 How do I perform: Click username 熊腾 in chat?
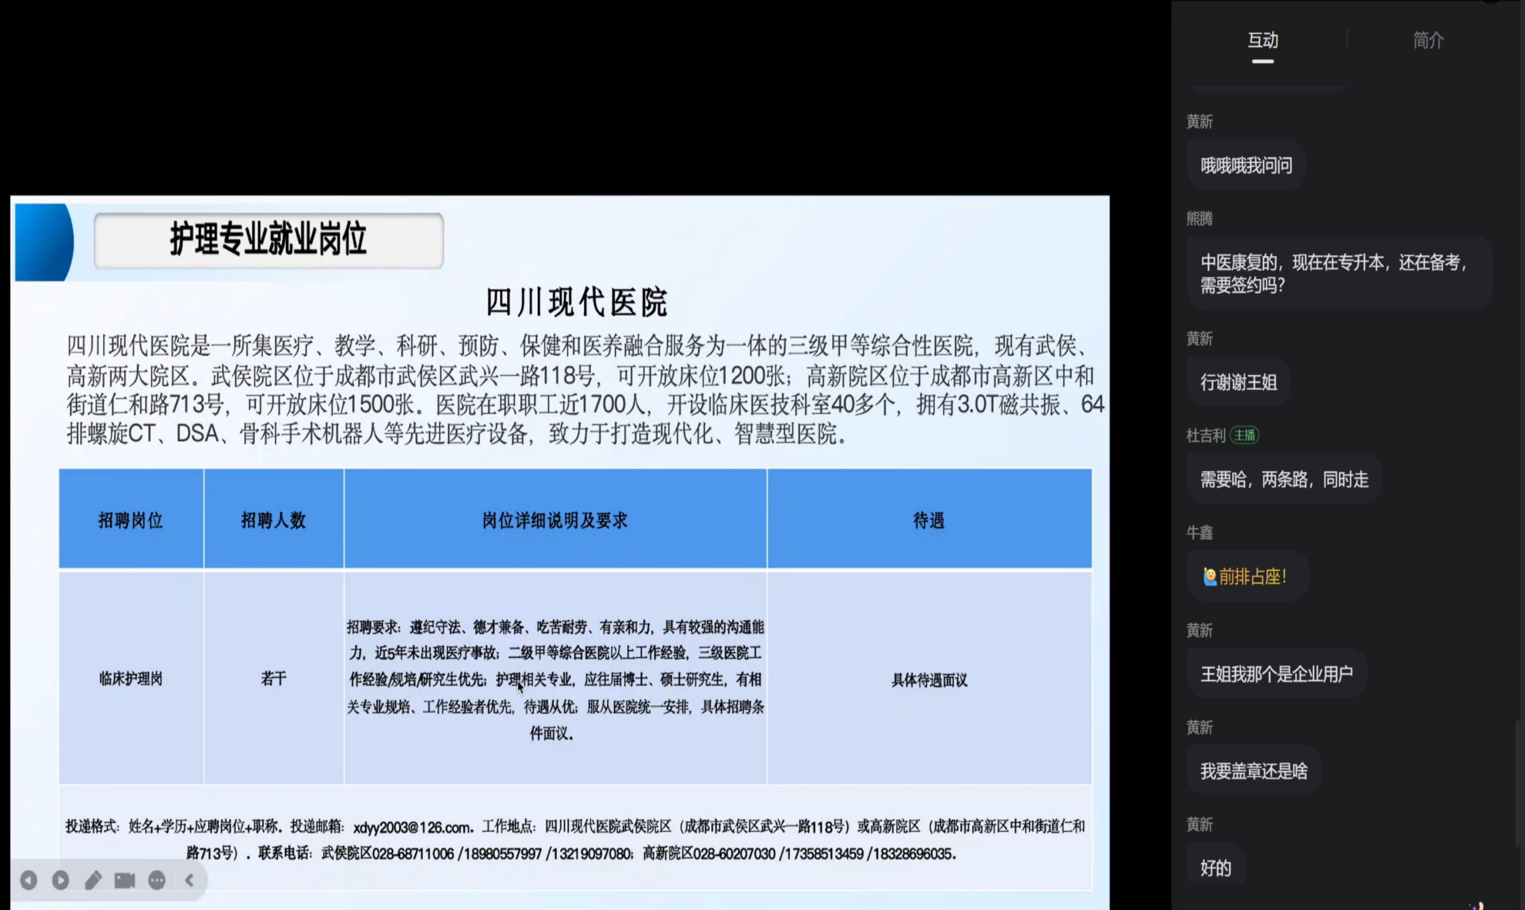tap(1199, 219)
